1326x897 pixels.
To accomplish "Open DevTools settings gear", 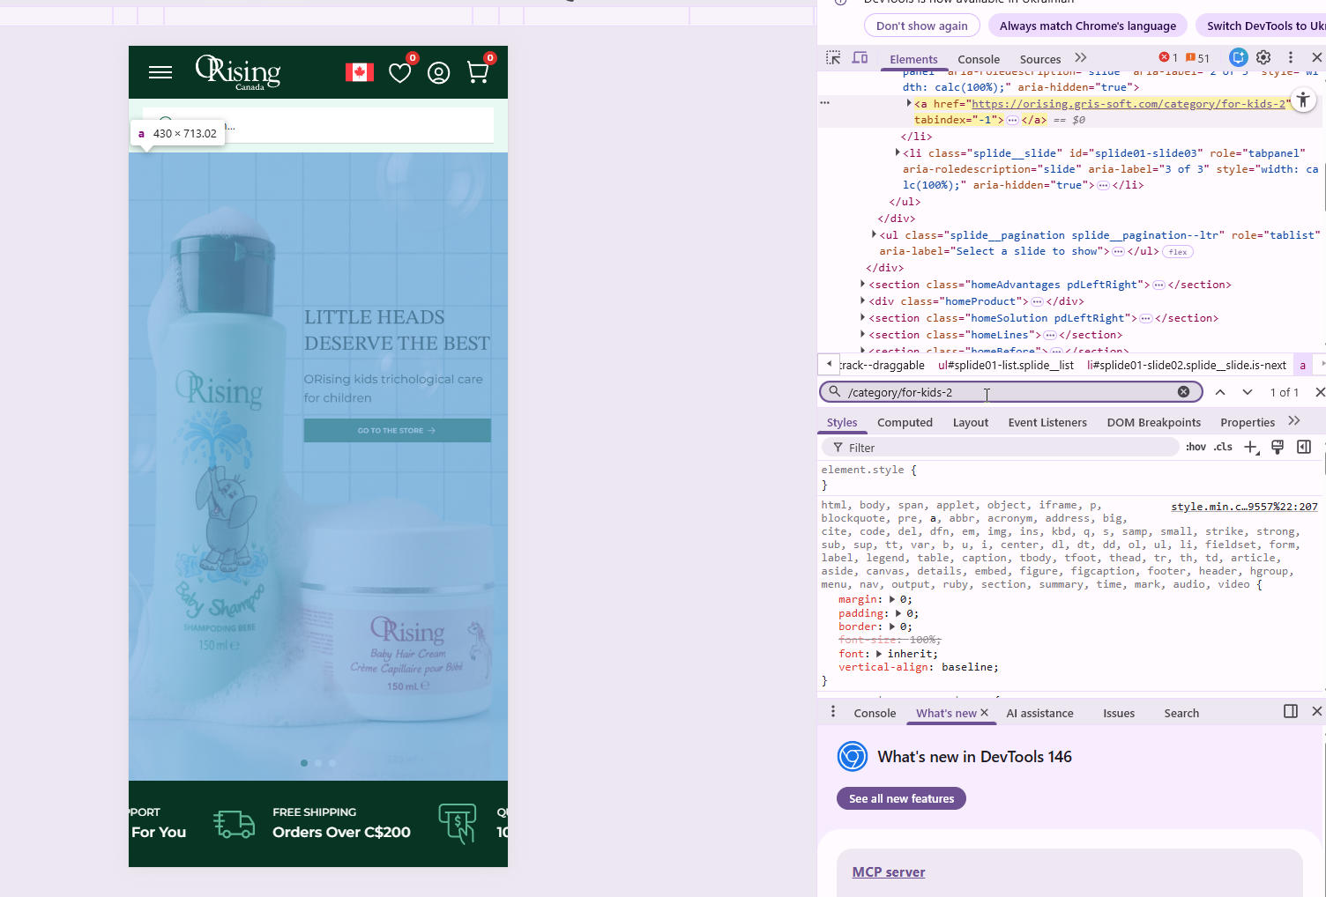I will pos(1263,57).
